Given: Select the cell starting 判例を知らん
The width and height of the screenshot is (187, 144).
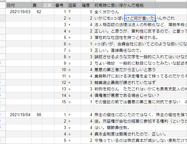Looking at the screenshot, I should [x=109, y=89].
